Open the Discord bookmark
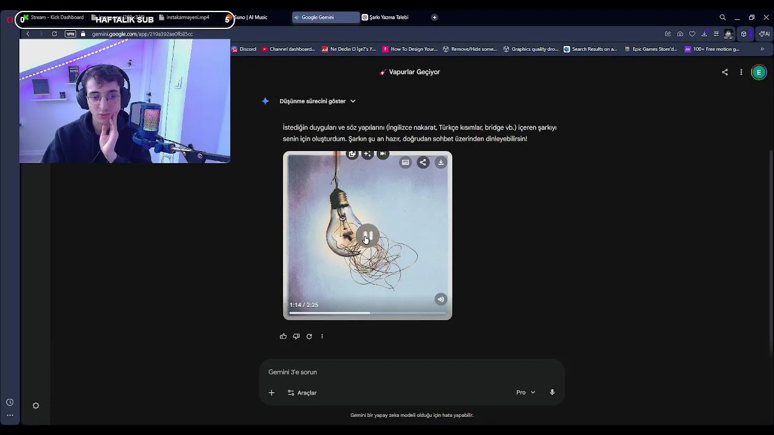The width and height of the screenshot is (774, 435). (244, 49)
